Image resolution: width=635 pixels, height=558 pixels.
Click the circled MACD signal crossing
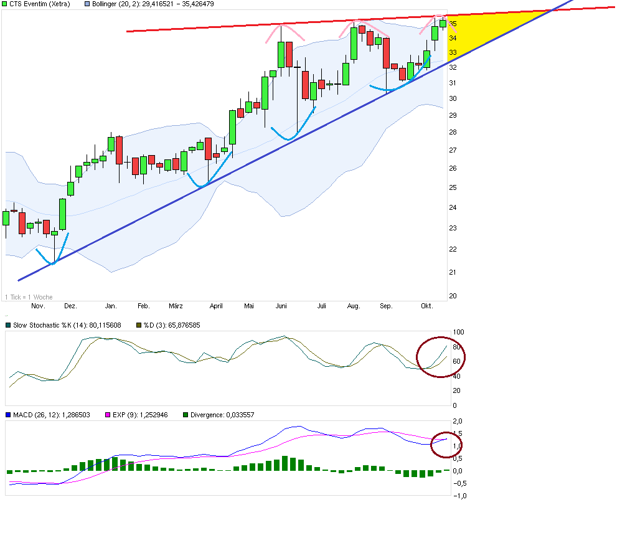tap(444, 445)
